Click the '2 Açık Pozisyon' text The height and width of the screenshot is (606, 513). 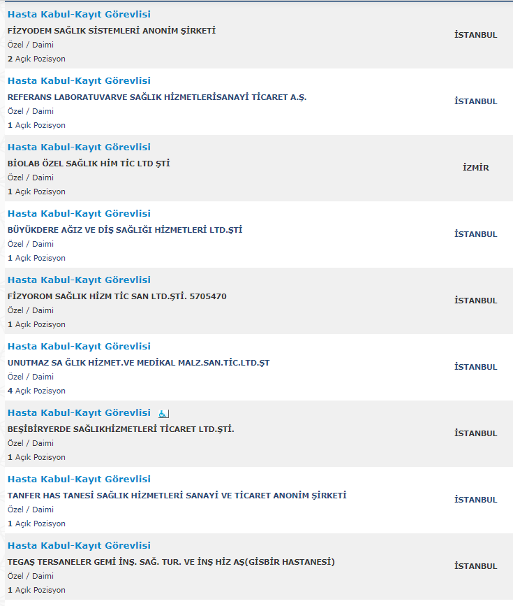(37, 59)
